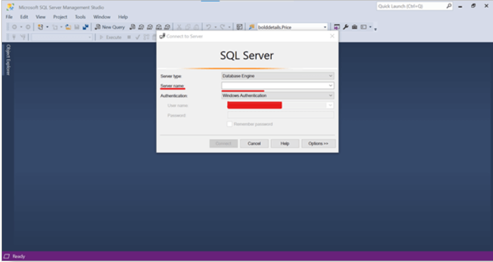The image size is (493, 262).
Task: Click the Connect to Server dialog title icon
Action: point(162,36)
